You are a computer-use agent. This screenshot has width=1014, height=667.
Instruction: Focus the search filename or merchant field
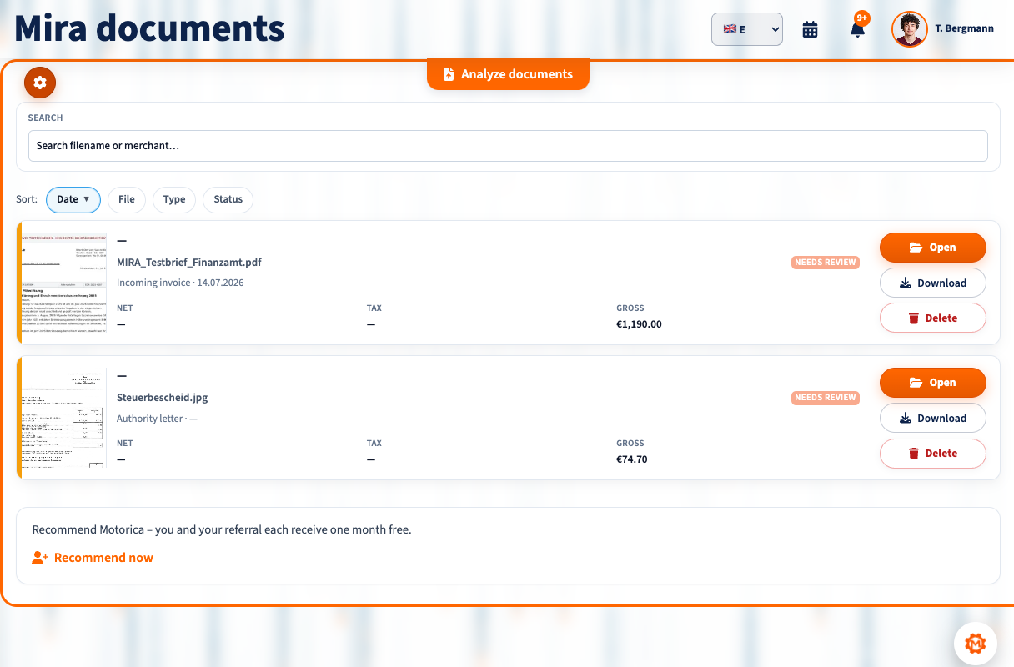click(x=508, y=146)
